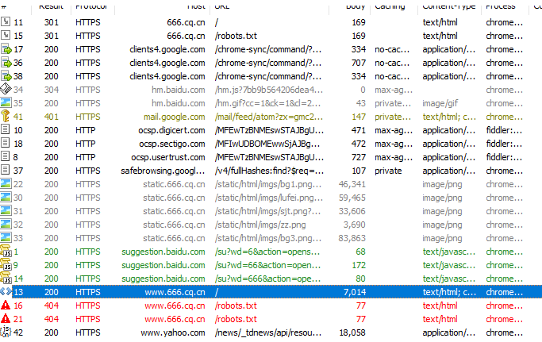Click URL /static/html/imgs/lufei.png

point(268,198)
